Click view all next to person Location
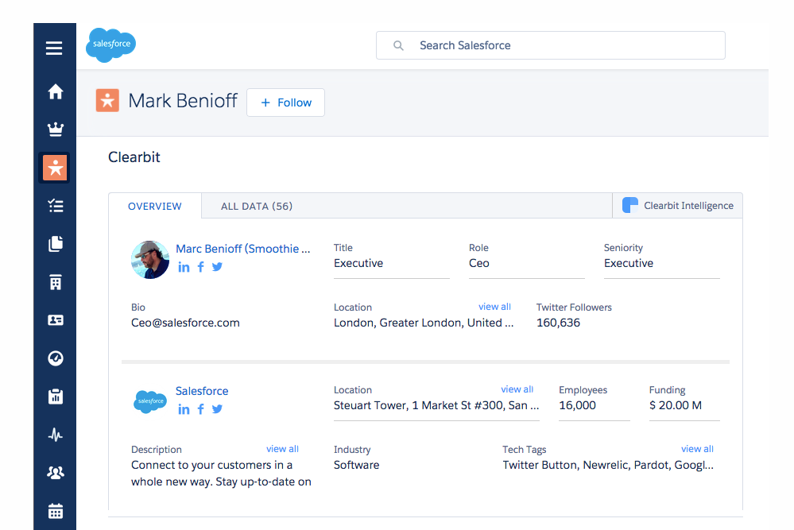This screenshot has width=794, height=530. click(x=494, y=307)
